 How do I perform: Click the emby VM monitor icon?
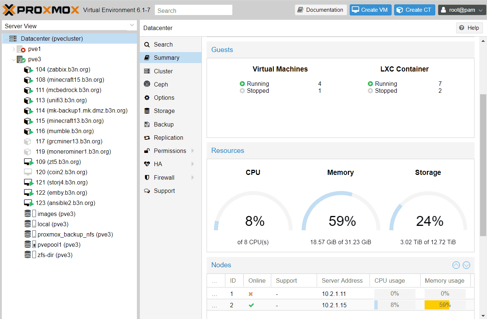tap(29, 192)
